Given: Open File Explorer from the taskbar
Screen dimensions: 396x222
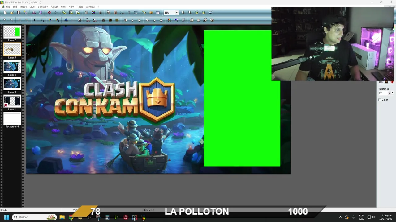Looking at the screenshot, I should (62, 217).
